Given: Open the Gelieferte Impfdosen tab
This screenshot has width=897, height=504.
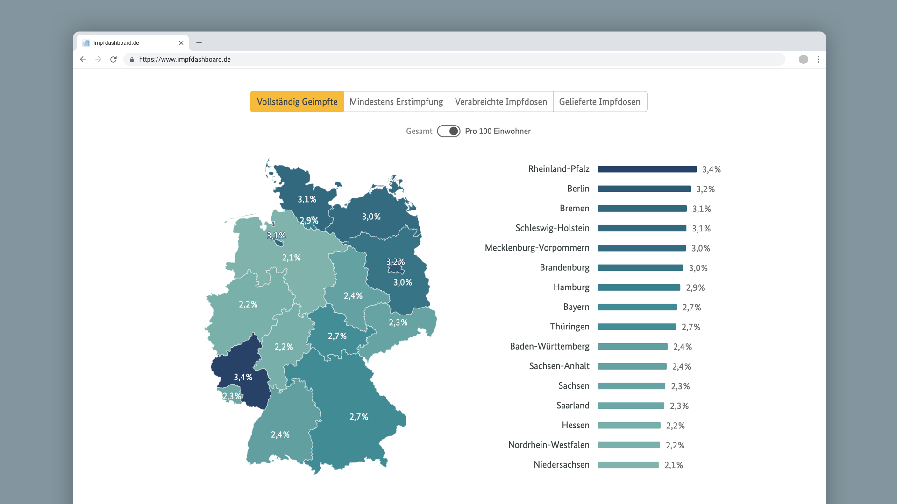Looking at the screenshot, I should [599, 102].
